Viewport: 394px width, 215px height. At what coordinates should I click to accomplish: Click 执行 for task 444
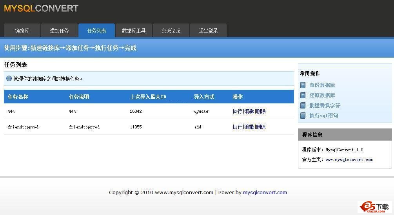point(237,111)
